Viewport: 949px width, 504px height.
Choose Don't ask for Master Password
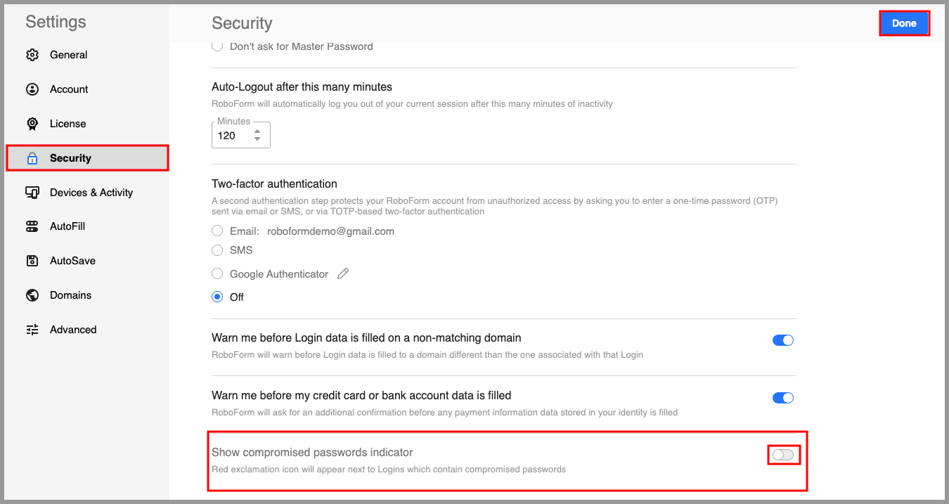click(x=217, y=46)
